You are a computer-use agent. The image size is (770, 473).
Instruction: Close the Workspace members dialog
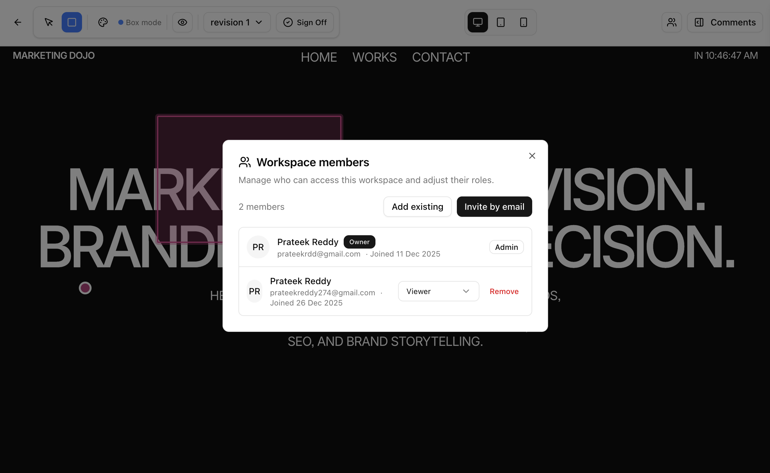click(x=532, y=155)
